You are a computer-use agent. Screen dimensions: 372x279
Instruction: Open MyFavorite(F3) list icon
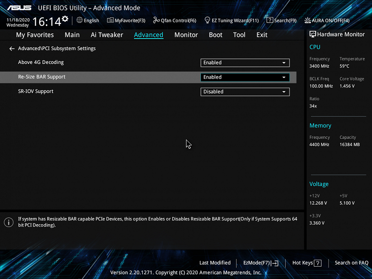click(x=110, y=20)
